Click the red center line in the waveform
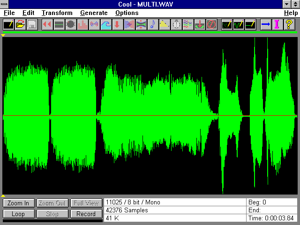 click(x=150, y=116)
